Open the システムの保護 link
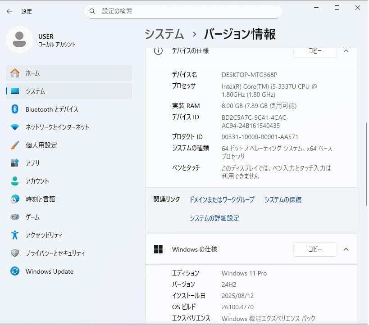This screenshot has width=369, height=325. 282,199
